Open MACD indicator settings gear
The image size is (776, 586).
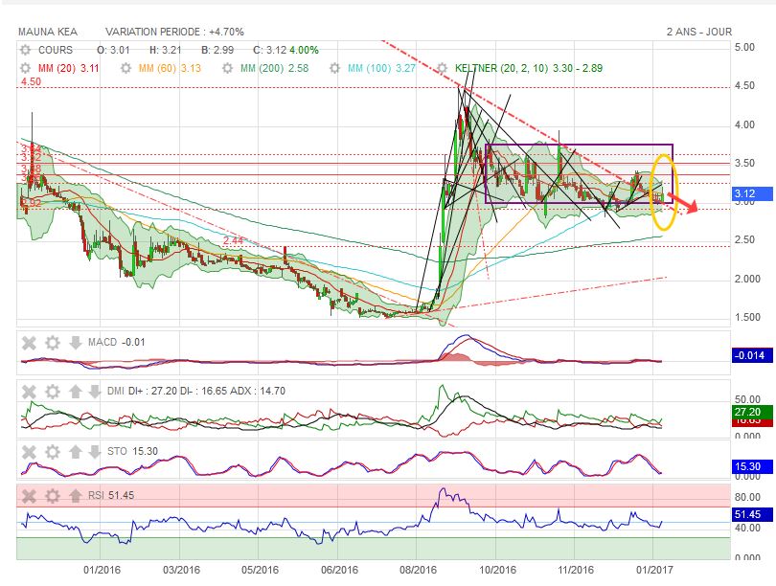pos(52,343)
